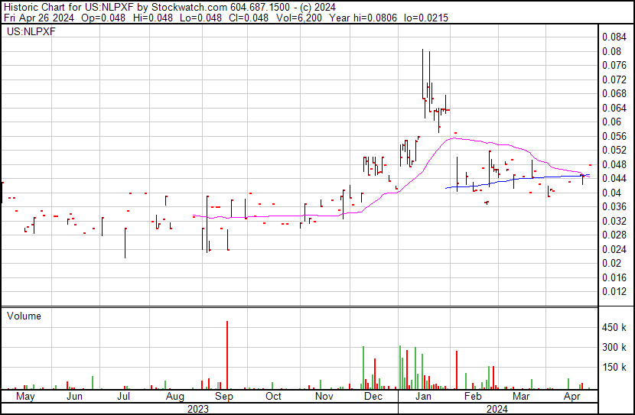Click the Apr month label
Image resolution: width=635 pixels, height=415 pixels.
coord(571,397)
